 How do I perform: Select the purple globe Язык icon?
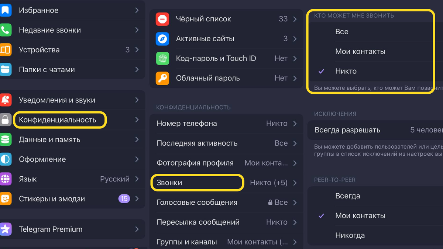6,179
